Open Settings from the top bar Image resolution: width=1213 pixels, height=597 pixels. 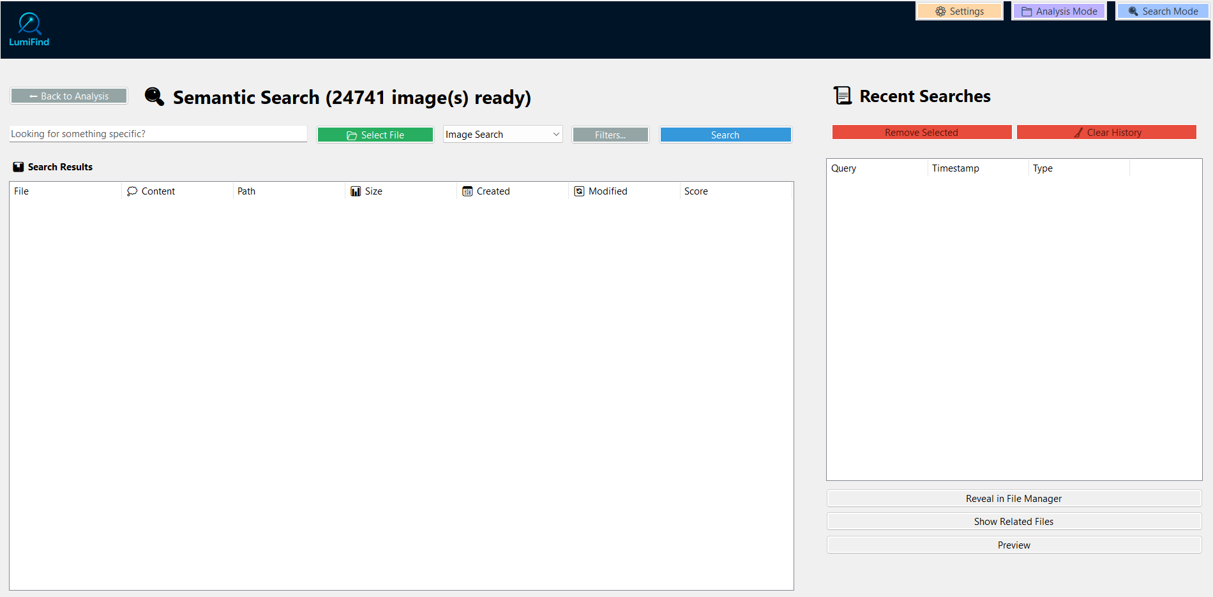click(960, 11)
